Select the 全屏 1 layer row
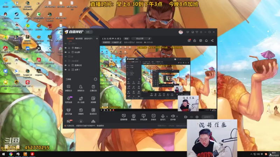 81,69
